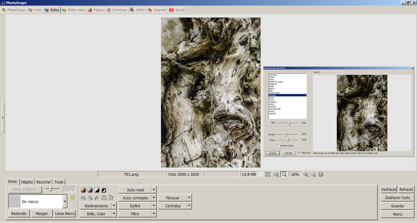
Task: Click the arbitrary rotate icon
Action: (x=83, y=198)
